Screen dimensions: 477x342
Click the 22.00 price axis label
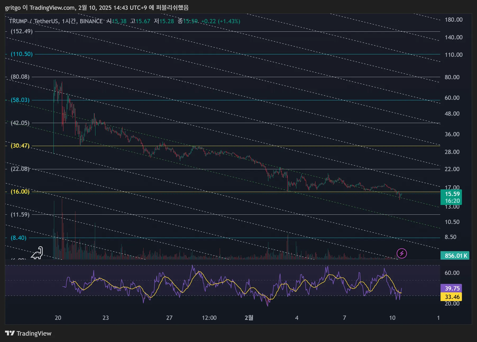point(452,169)
